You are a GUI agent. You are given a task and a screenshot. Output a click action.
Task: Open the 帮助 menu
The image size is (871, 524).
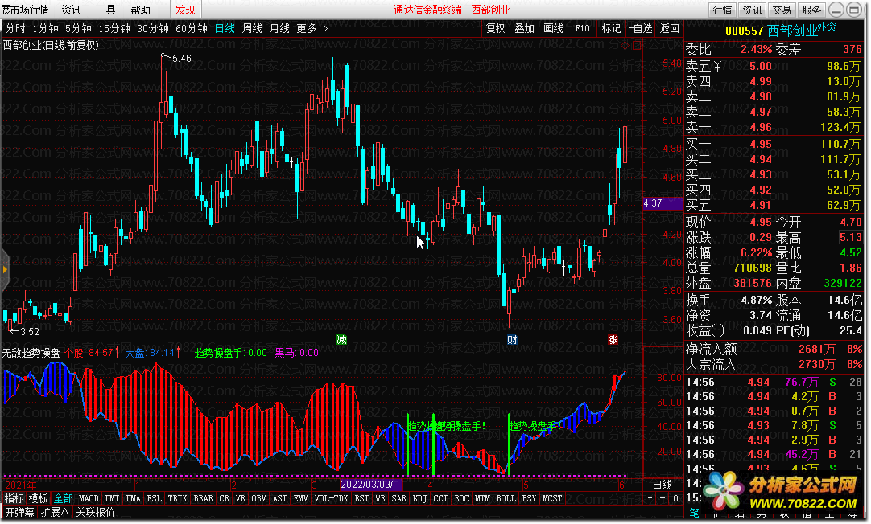click(x=141, y=10)
